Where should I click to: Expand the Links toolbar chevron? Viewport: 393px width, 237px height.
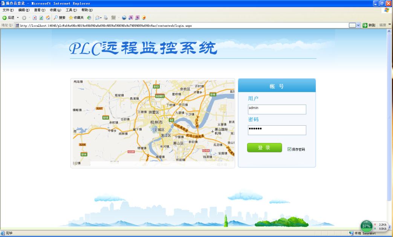390,25
